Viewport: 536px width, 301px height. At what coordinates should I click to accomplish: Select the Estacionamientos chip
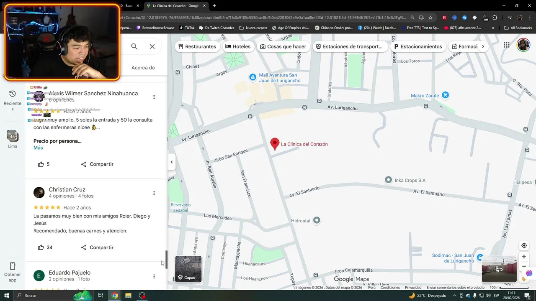pyautogui.click(x=418, y=46)
